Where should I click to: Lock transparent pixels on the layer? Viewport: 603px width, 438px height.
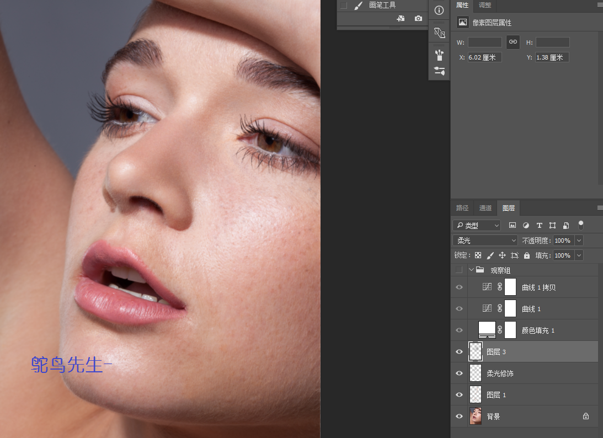click(478, 256)
